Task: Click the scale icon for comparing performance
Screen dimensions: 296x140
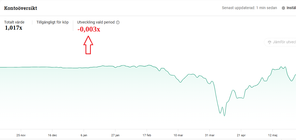Action: coord(269,42)
